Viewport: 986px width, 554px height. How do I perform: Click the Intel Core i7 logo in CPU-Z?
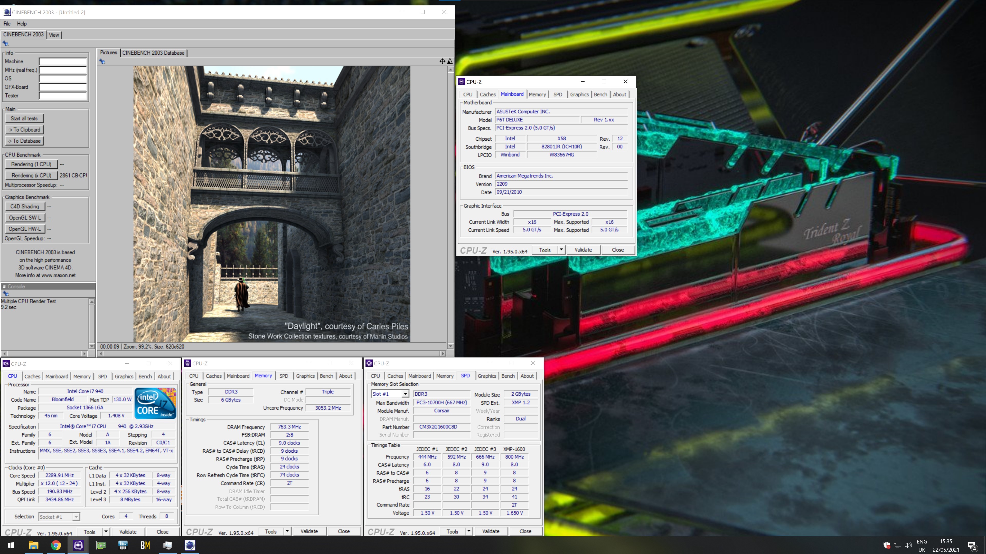[x=155, y=403]
